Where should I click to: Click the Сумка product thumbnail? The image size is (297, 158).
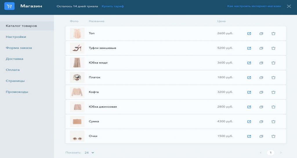pos(77,122)
